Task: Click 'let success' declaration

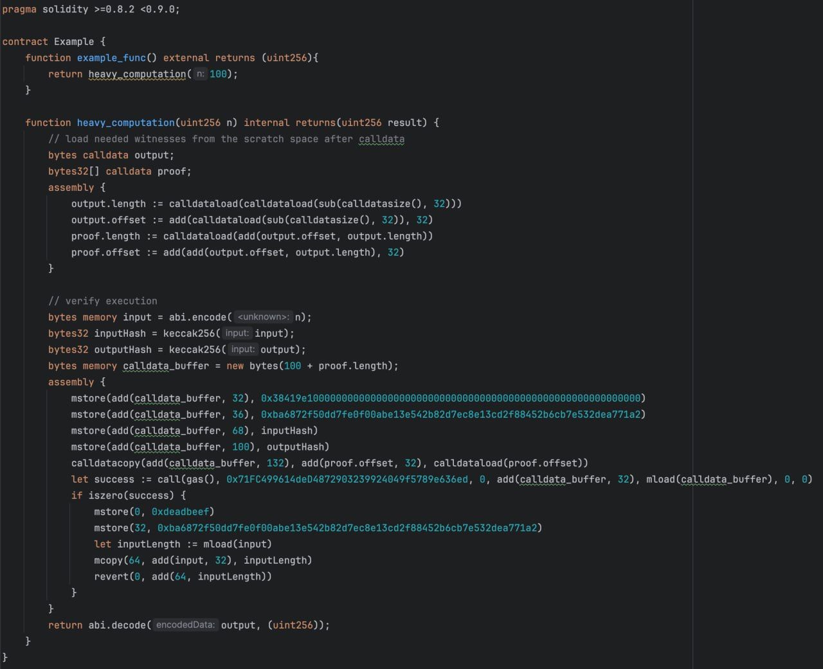Action: tap(103, 479)
